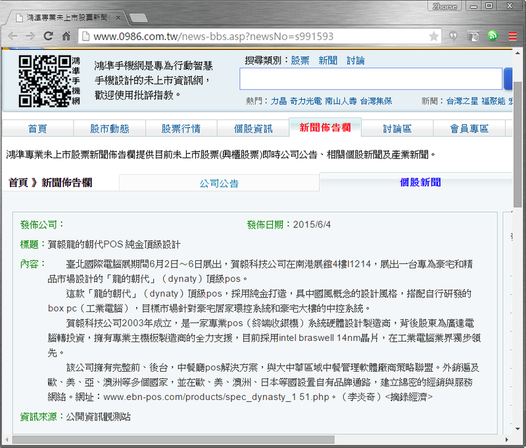Image resolution: width=526 pixels, height=448 pixels.
Task: Switch to the 個股資訊 tab
Action: coord(253,128)
